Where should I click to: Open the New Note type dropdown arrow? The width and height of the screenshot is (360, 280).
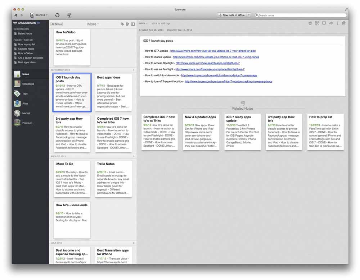[249, 15]
